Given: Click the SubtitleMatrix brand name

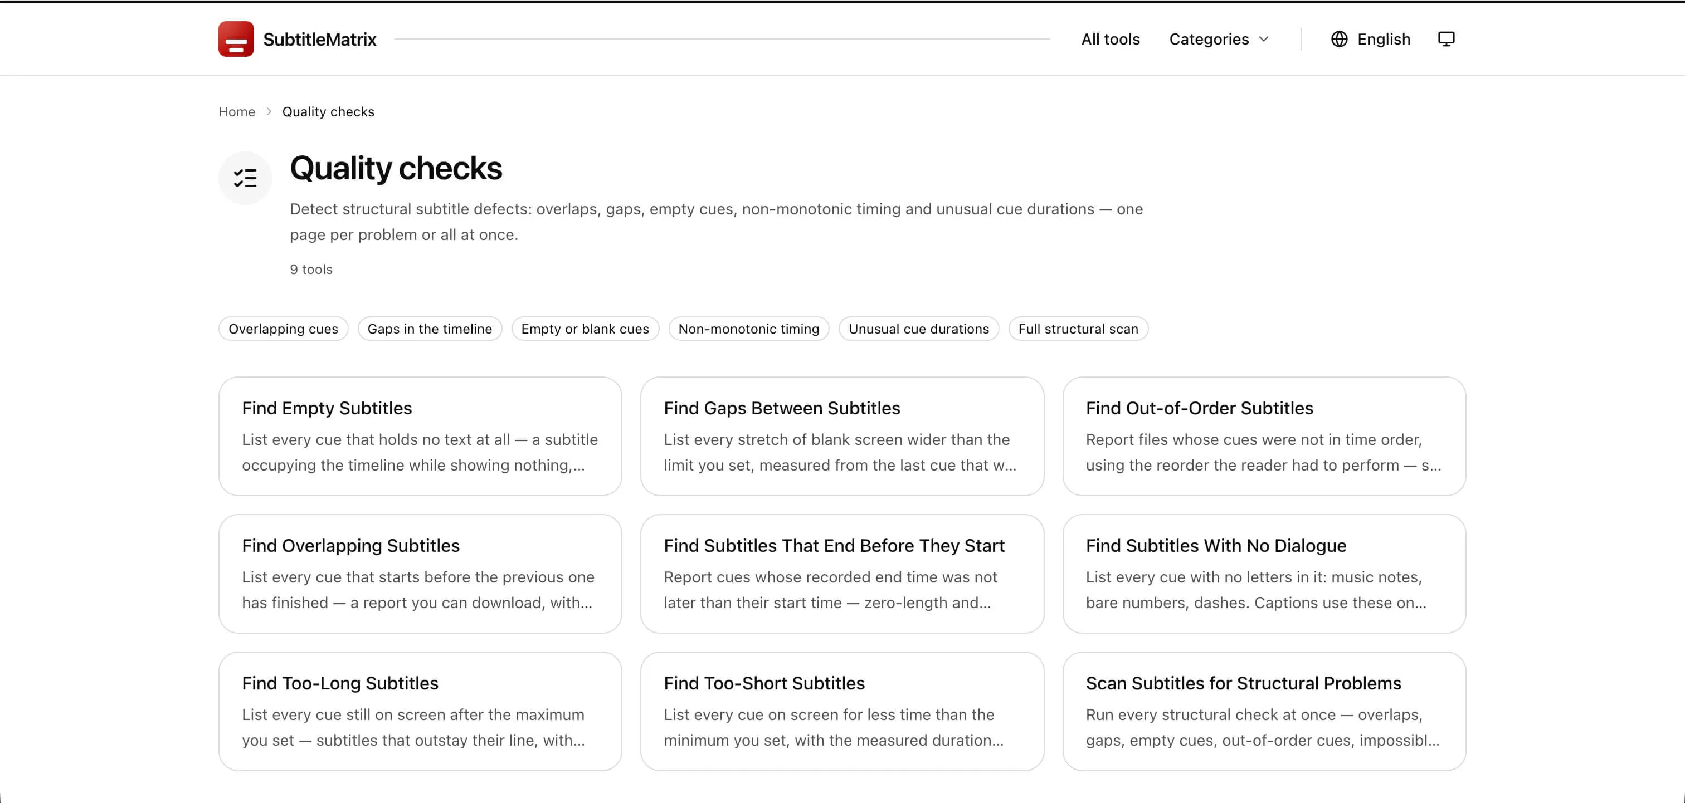Looking at the screenshot, I should [x=320, y=39].
